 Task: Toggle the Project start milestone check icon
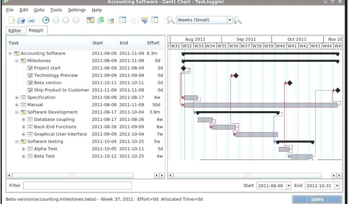pyautogui.click(x=30, y=68)
